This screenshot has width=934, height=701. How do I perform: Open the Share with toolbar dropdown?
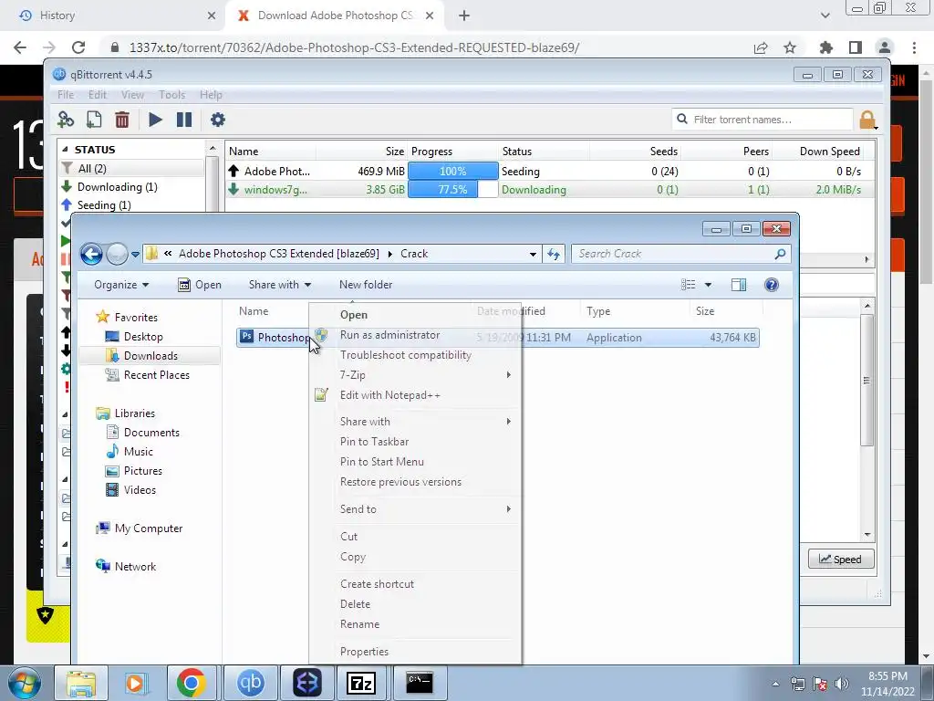pyautogui.click(x=280, y=285)
